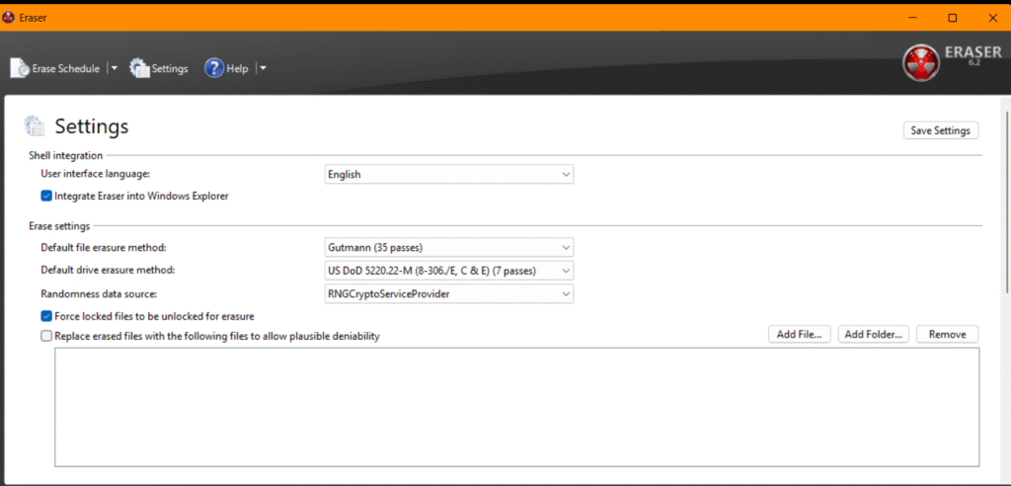Toggle Force locked files to be unlocked checkbox
This screenshot has height=486, width=1011.
(46, 316)
